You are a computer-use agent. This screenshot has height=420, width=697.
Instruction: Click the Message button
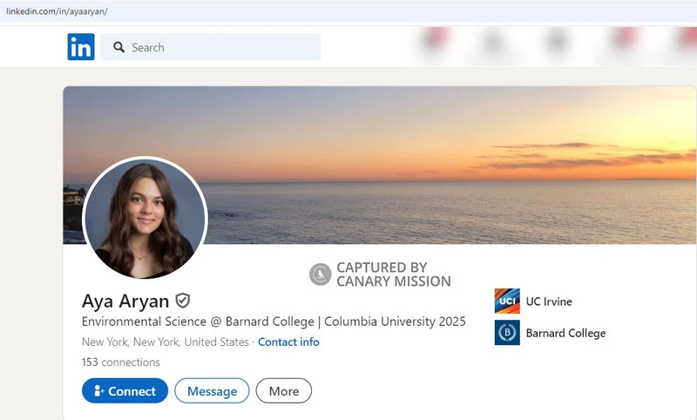coord(212,390)
